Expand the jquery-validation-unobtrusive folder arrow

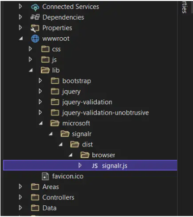pyautogui.click(x=40, y=113)
